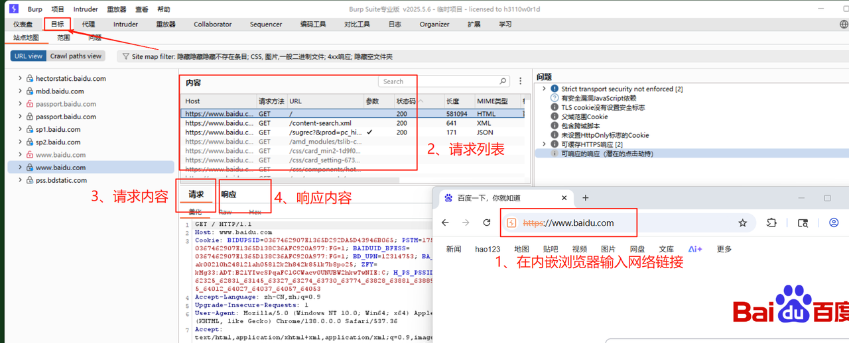Click the tab search icon in the browser toolbar
This screenshot has height=343, width=849.
(803, 223)
